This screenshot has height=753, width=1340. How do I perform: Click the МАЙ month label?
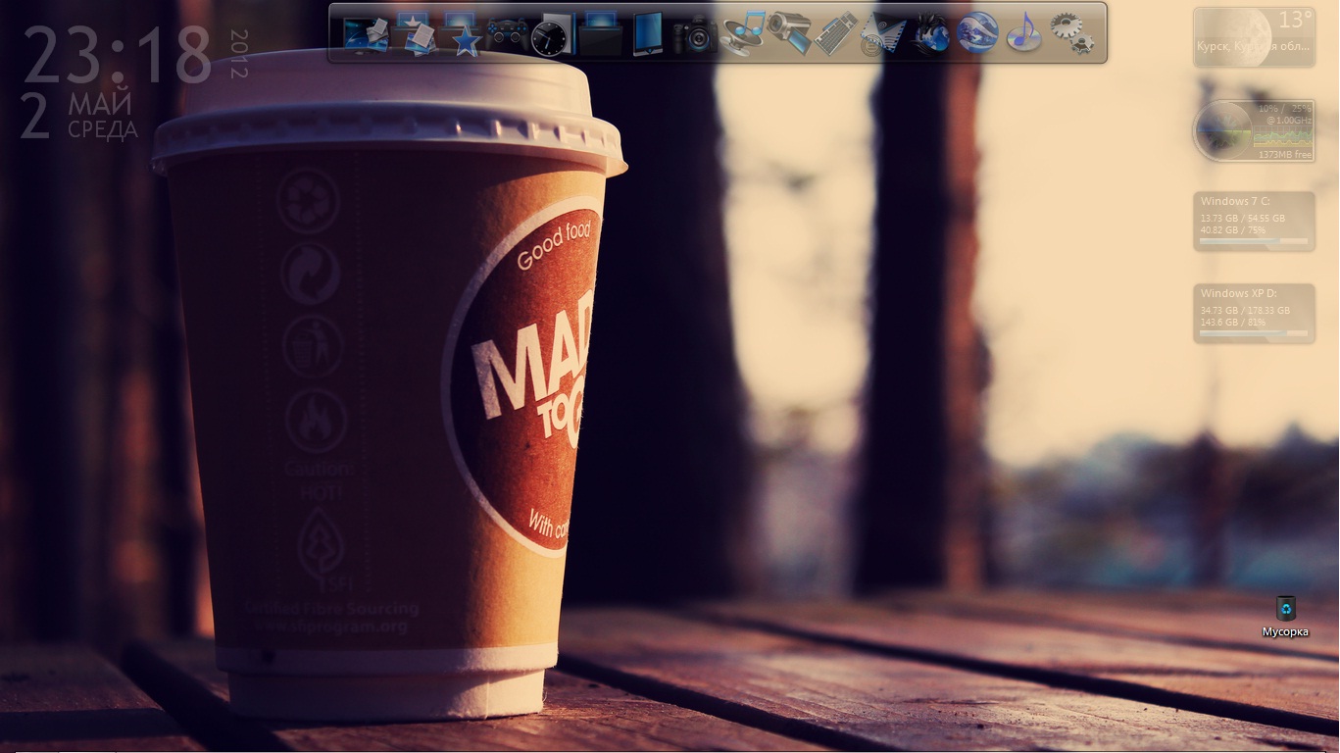coord(100,104)
